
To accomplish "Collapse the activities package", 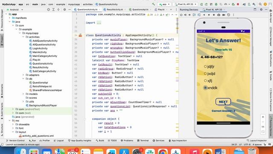I will [x=23, y=37].
